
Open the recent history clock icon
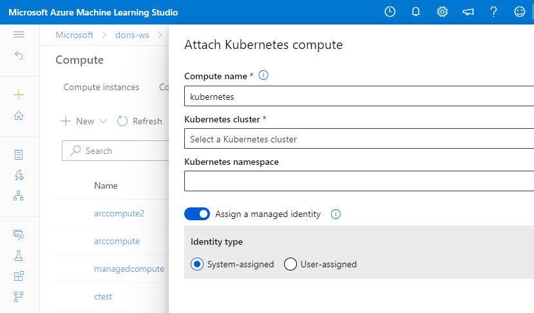(390, 12)
